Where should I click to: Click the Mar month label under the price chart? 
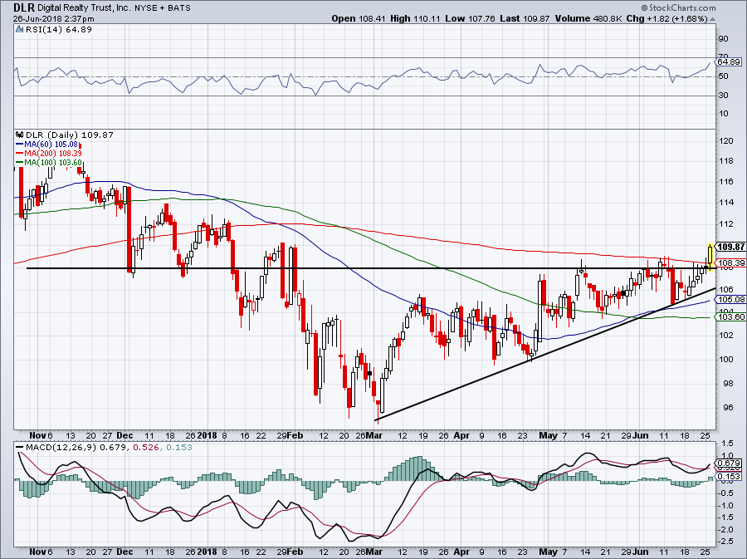point(374,435)
